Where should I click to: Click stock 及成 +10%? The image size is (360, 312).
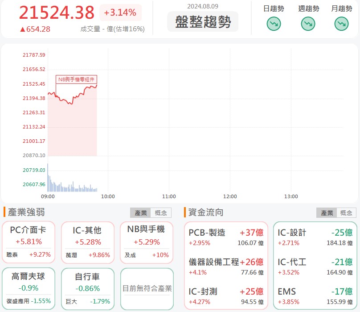(147, 255)
